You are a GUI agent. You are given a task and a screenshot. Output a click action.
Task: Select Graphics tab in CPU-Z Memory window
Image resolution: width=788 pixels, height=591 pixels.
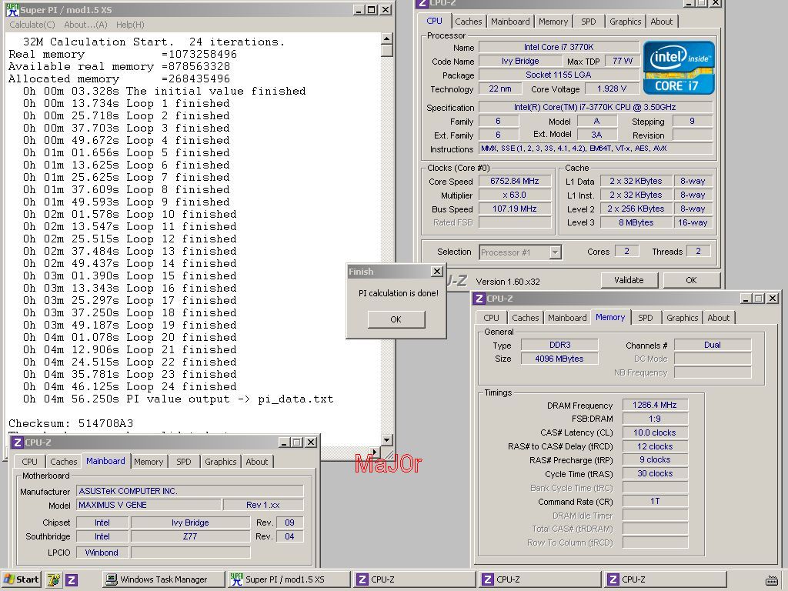[682, 318]
